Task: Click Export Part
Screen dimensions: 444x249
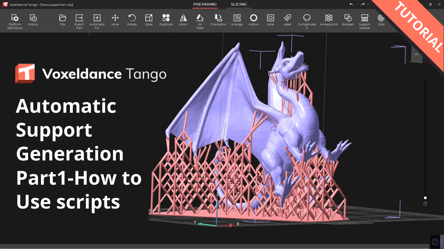Action: tap(79, 21)
